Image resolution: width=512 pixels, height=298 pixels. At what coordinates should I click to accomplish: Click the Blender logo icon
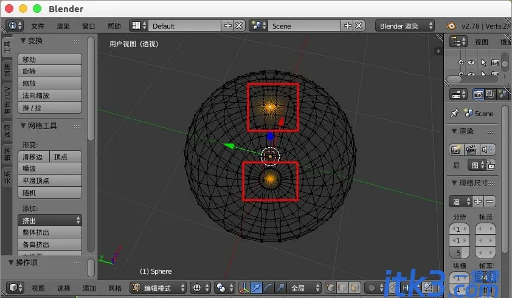click(451, 26)
